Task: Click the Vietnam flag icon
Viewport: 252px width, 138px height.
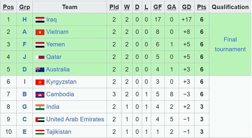Action: tap(40, 32)
